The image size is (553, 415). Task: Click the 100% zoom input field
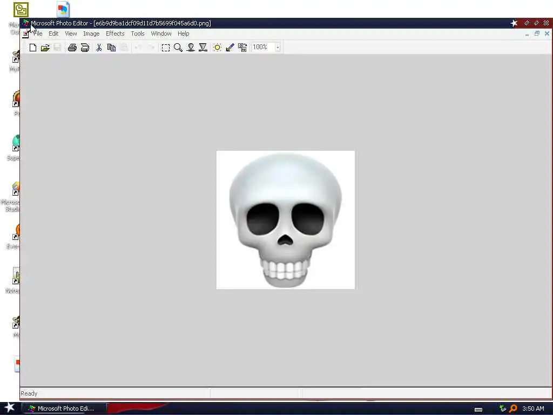tap(263, 47)
